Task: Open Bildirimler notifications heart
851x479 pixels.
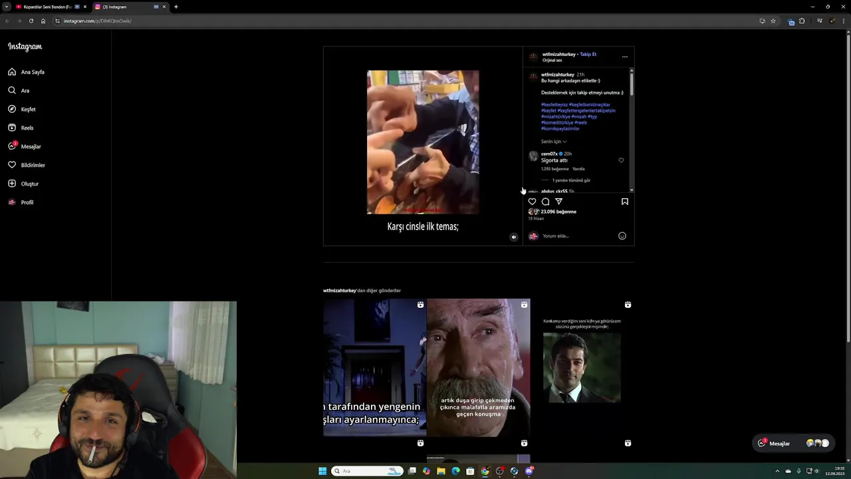Action: pos(12,165)
